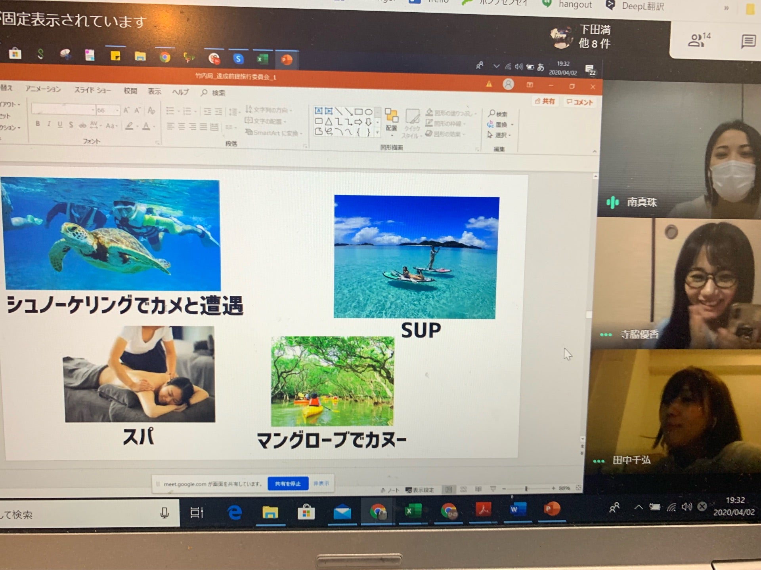The image size is (761, 570).
Task: Toggle bold formatting in font group
Action: pos(38,123)
